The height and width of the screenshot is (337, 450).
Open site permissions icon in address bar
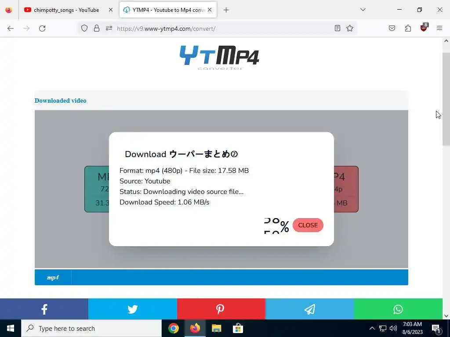click(x=109, y=28)
